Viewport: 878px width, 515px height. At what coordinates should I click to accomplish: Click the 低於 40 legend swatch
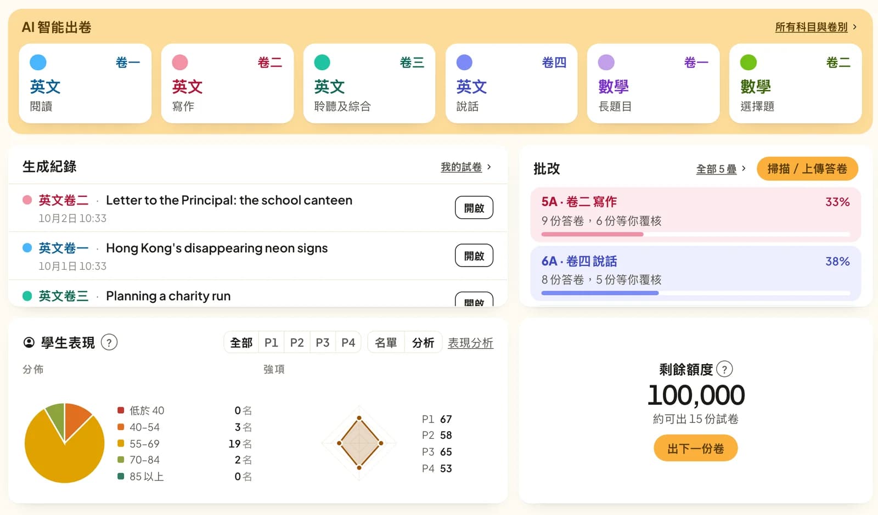[x=121, y=410]
